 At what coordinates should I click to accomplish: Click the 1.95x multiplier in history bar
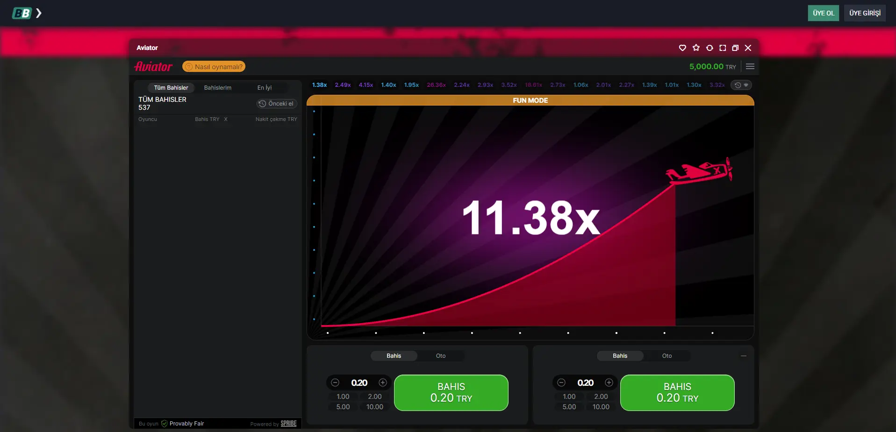click(x=411, y=85)
